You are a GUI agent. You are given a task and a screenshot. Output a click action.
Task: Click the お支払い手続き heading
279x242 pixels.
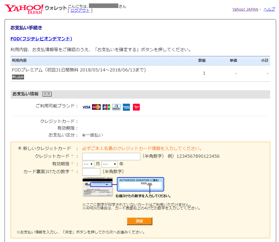(26, 28)
